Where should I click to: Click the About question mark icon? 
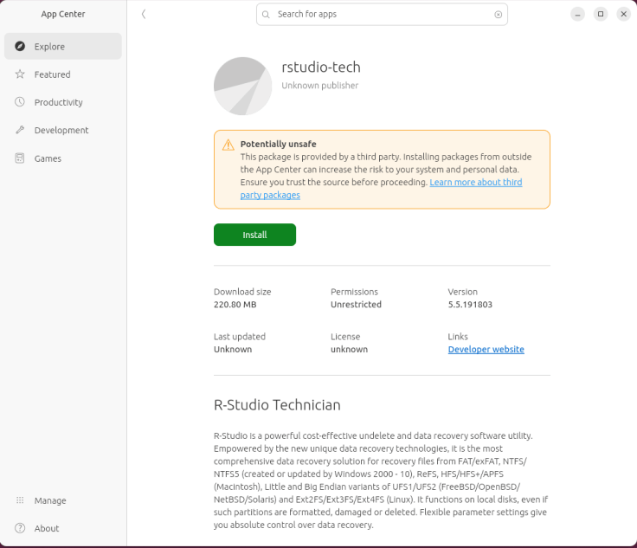click(20, 528)
